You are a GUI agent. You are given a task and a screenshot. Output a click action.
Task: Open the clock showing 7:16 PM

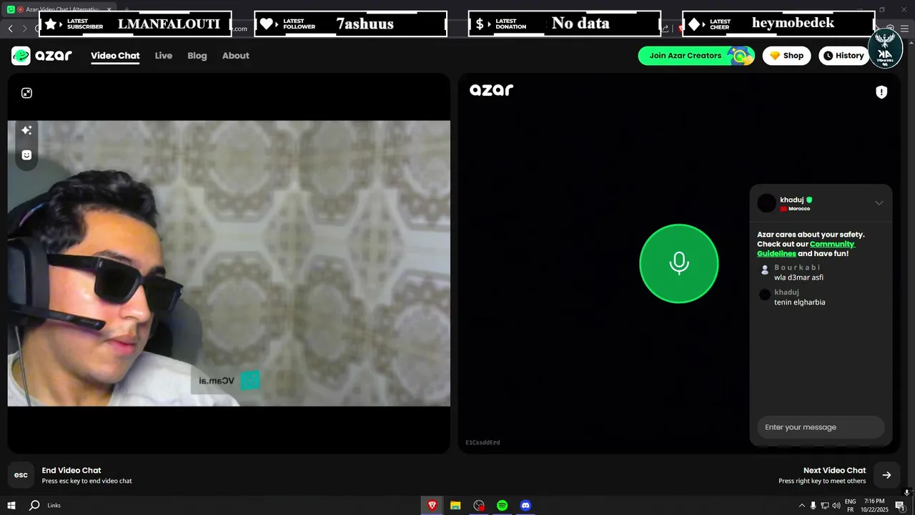click(874, 506)
